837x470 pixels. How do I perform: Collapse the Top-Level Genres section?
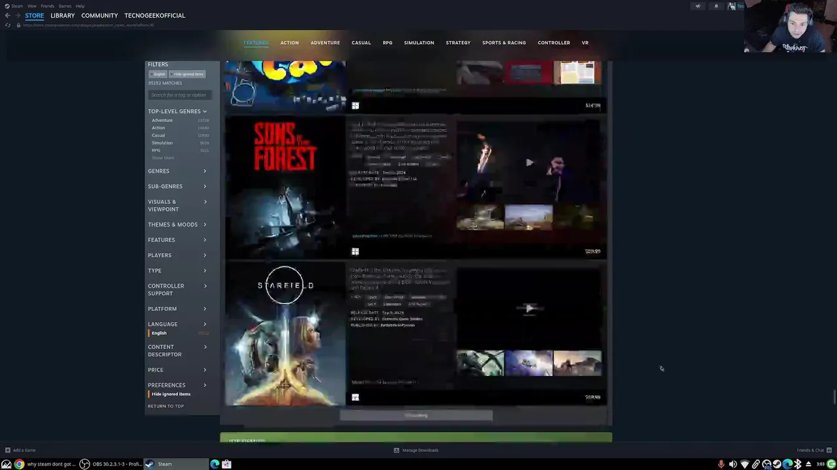(177, 111)
